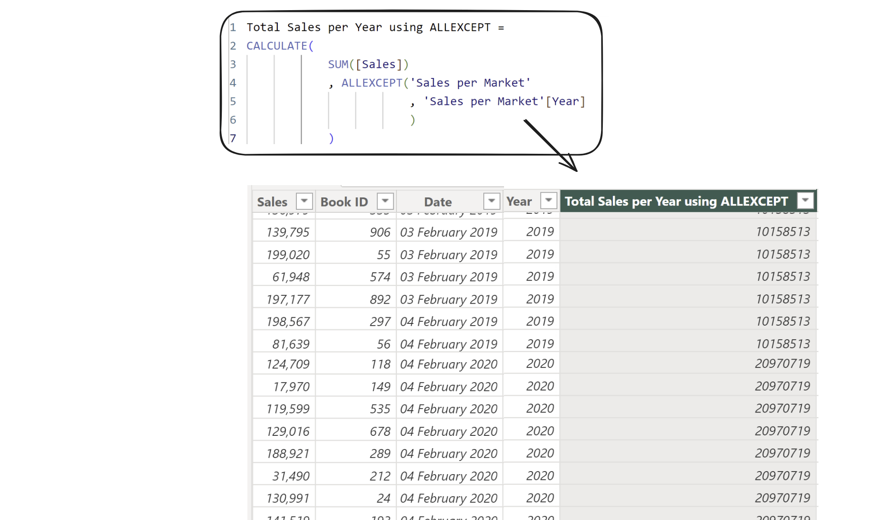Open the Book ID column filter dropdown
The height and width of the screenshot is (520, 874).
pyautogui.click(x=385, y=201)
